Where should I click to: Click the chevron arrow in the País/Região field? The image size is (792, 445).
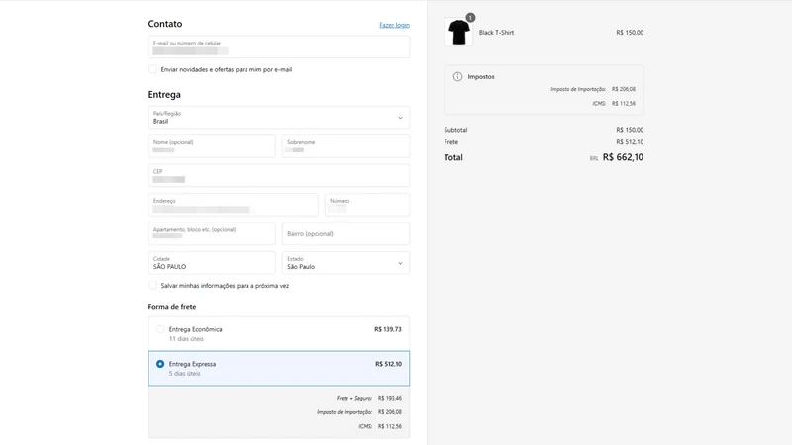click(400, 118)
